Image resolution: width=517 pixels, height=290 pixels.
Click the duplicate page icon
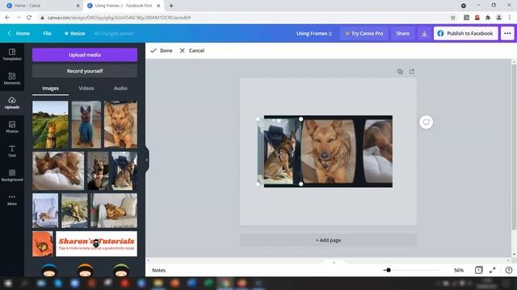coord(400,72)
